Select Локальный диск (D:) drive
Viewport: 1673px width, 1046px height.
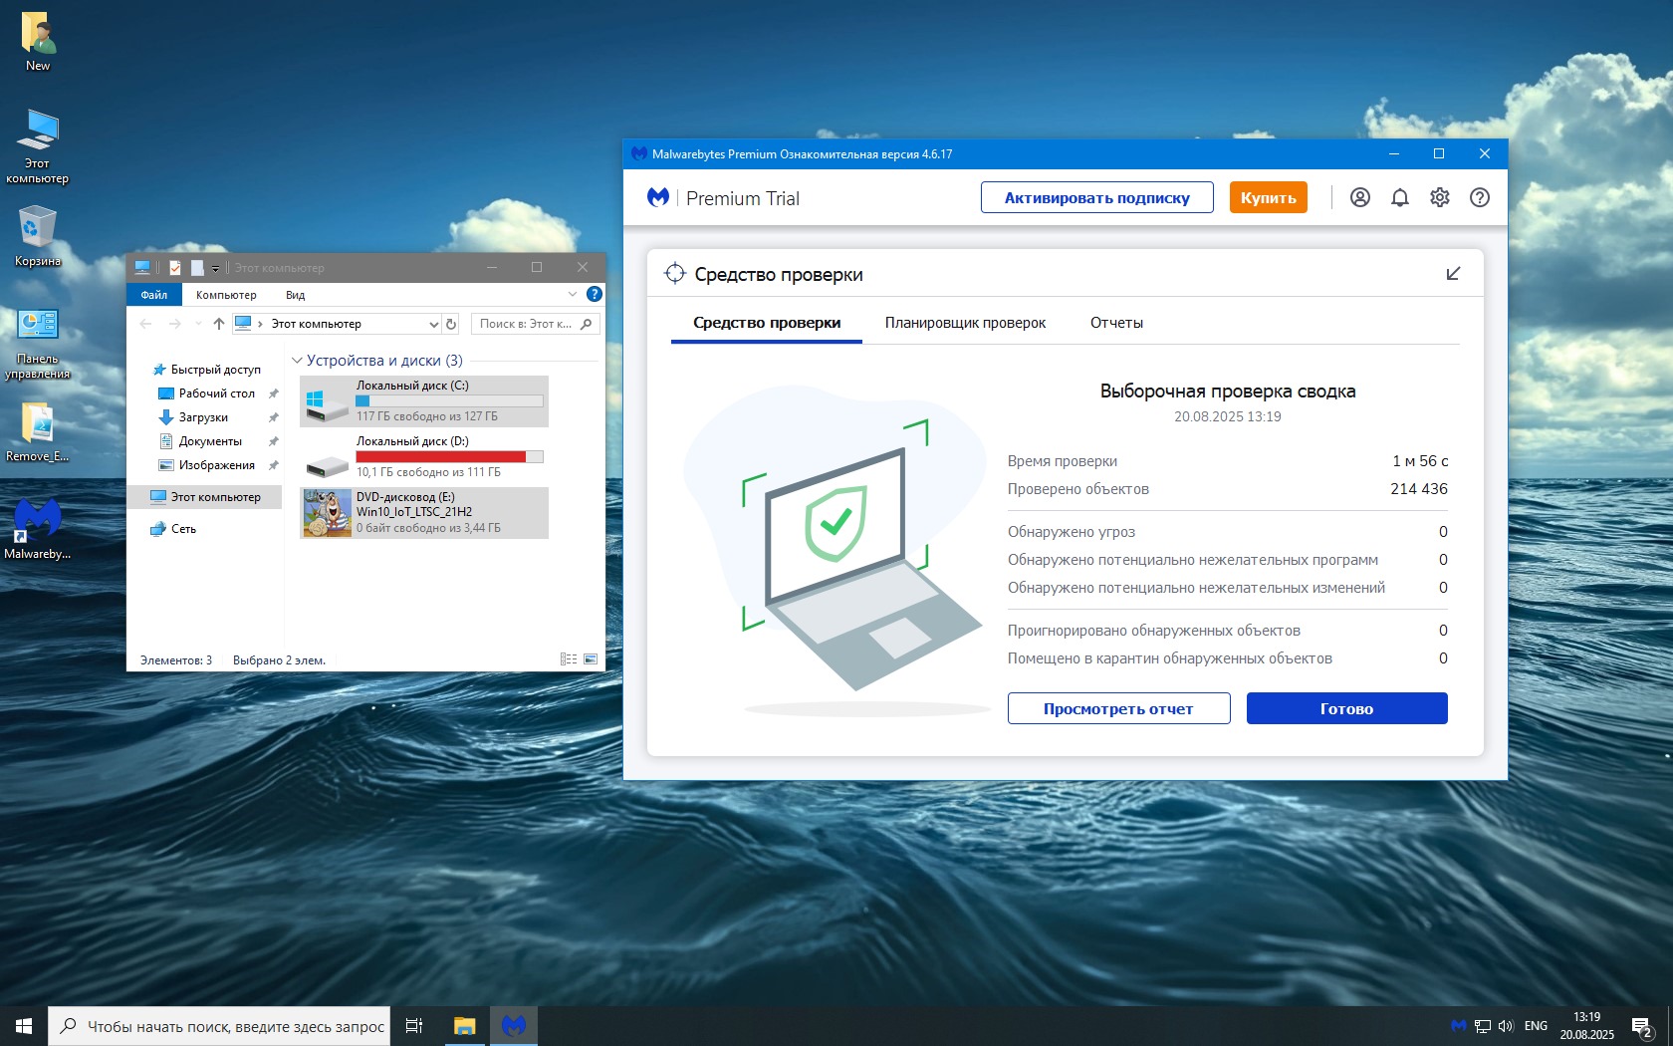pyautogui.click(x=423, y=456)
